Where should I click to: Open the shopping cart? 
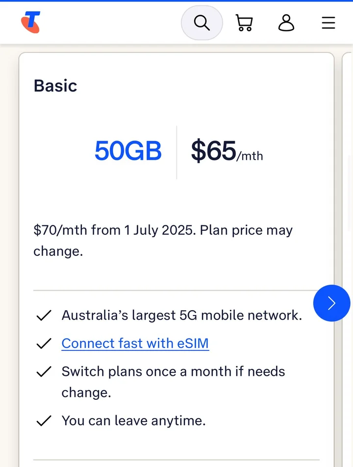pos(244,23)
